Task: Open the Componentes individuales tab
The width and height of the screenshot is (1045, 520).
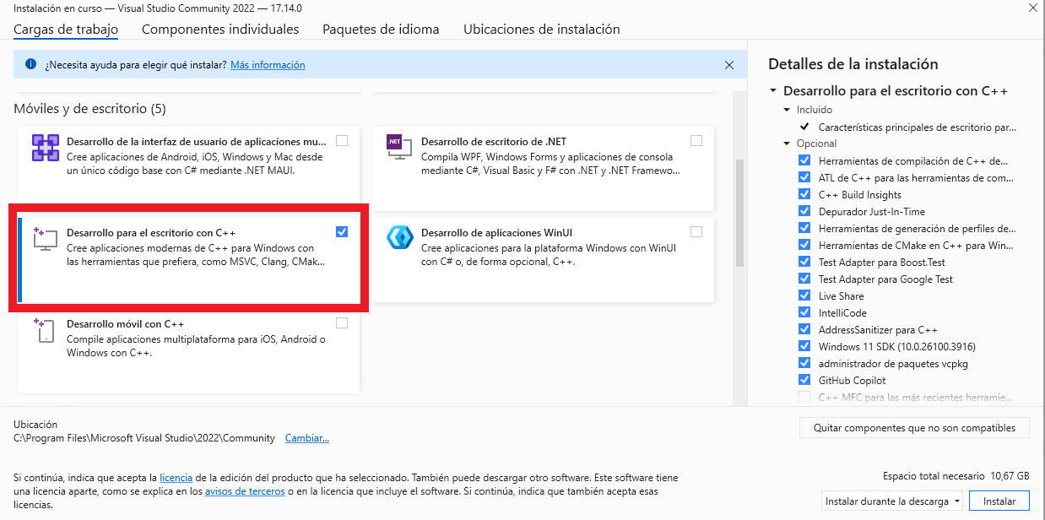Action: tap(220, 30)
